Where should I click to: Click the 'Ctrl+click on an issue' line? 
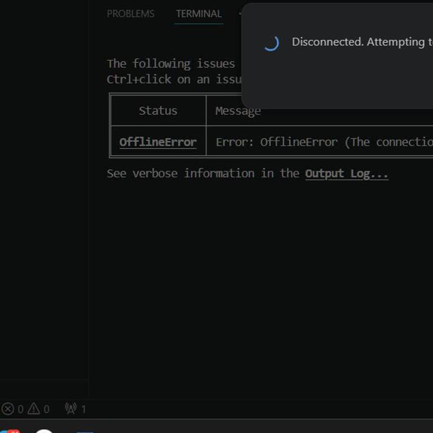click(x=174, y=79)
